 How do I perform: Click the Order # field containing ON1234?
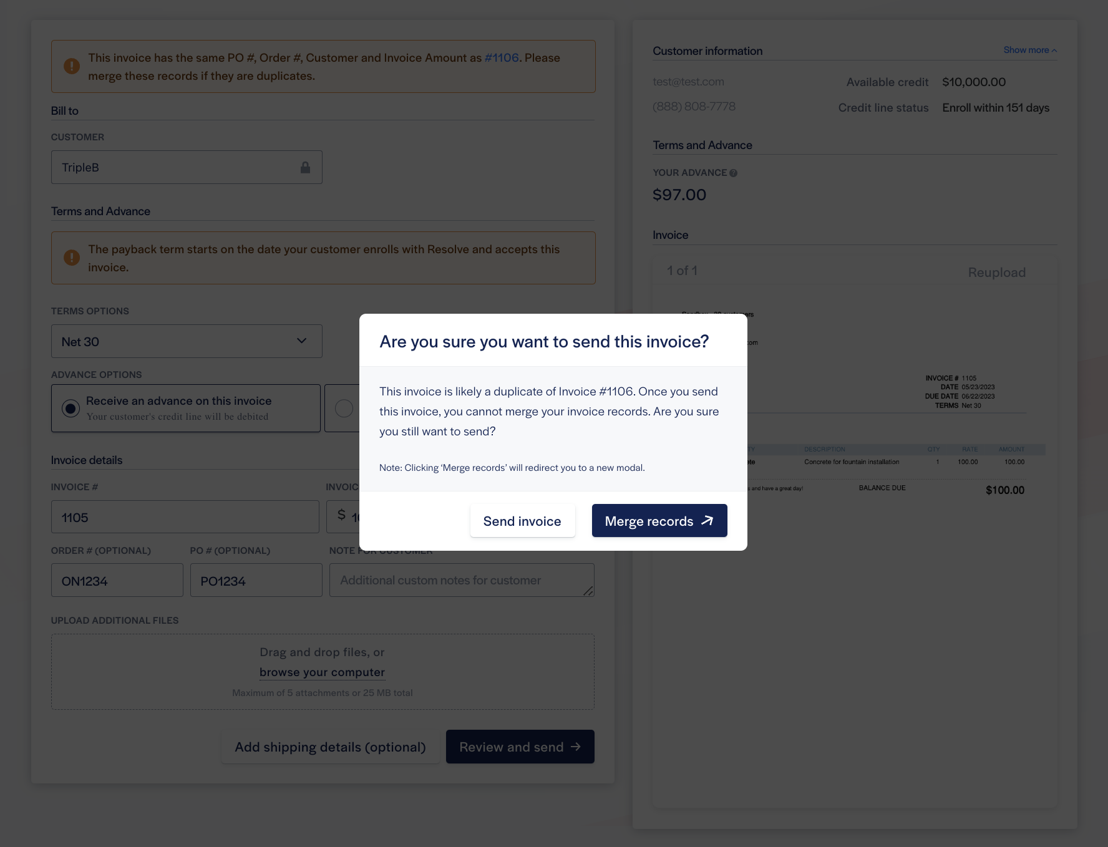tap(117, 581)
